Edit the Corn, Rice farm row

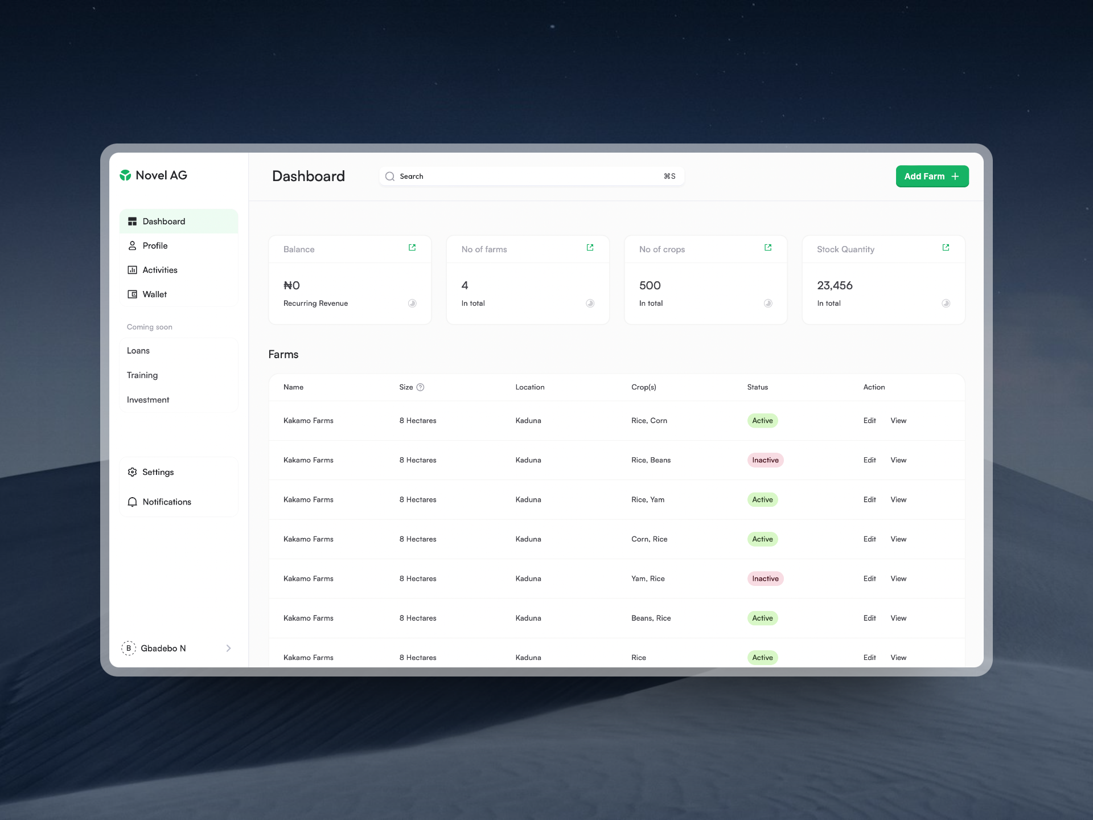(869, 539)
